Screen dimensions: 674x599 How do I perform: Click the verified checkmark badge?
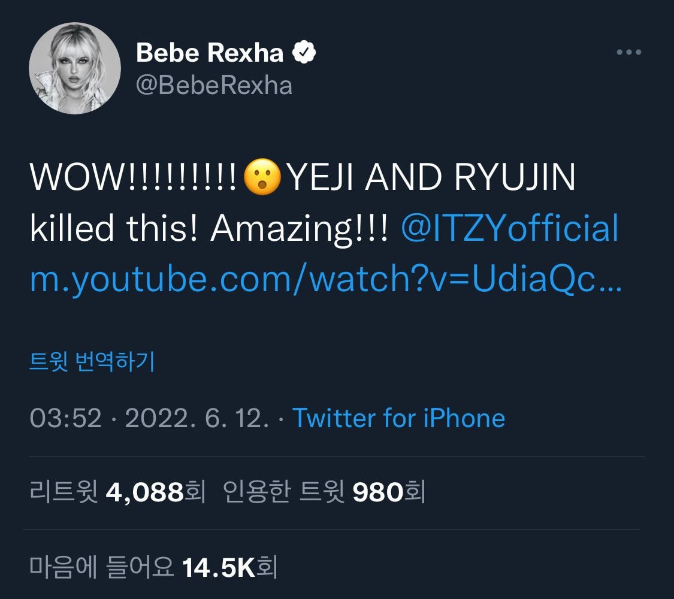304,53
